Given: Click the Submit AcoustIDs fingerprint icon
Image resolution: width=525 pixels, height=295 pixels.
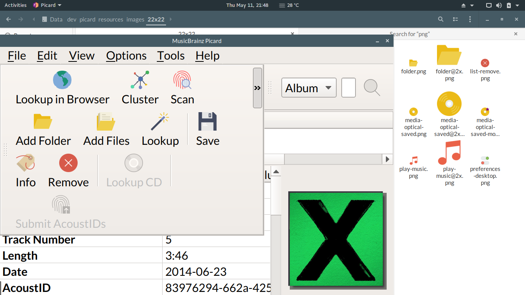Looking at the screenshot, I should pyautogui.click(x=61, y=204).
